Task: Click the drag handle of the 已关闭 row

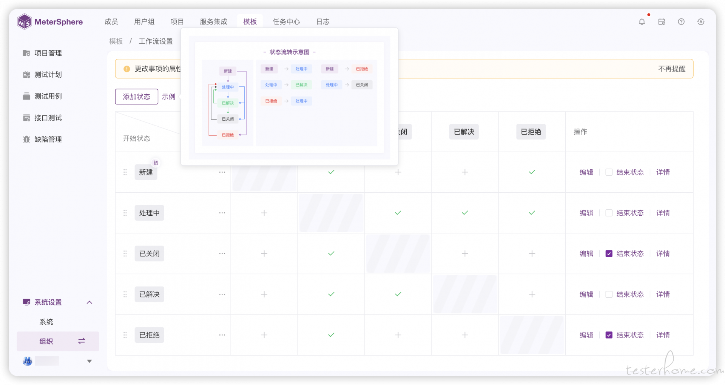Action: [125, 254]
